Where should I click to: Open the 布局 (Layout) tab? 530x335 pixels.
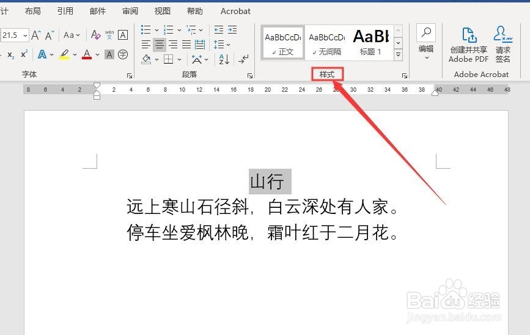point(33,11)
